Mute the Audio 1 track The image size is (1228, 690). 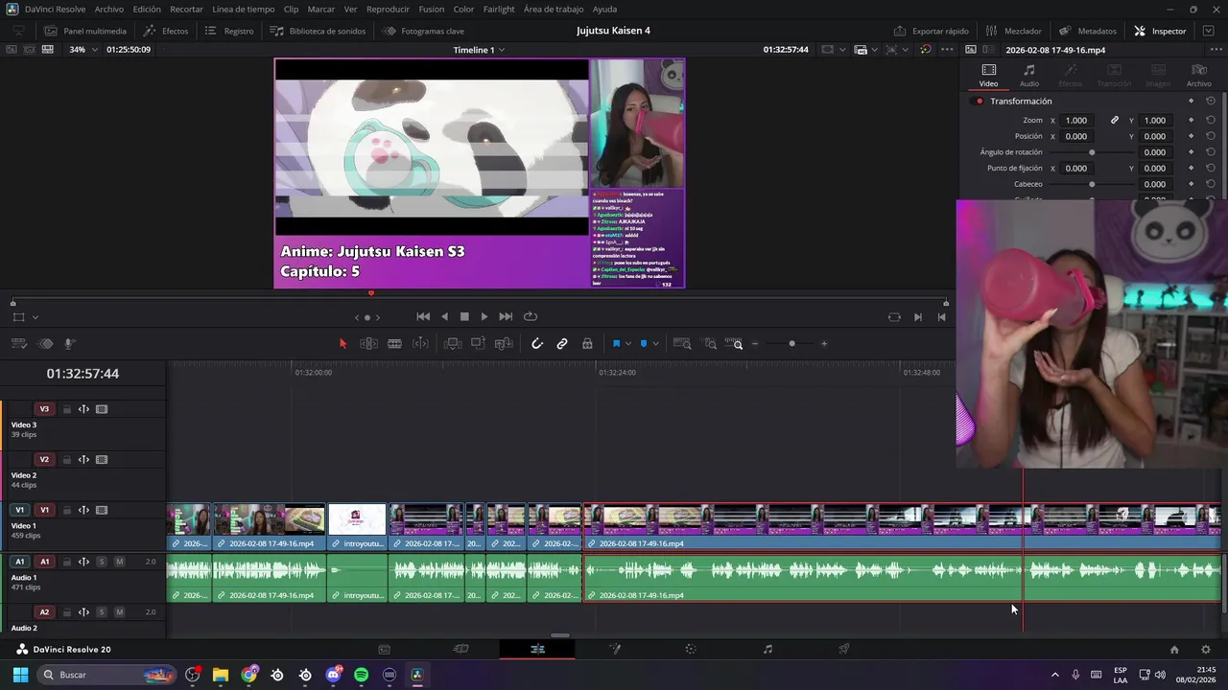click(119, 562)
